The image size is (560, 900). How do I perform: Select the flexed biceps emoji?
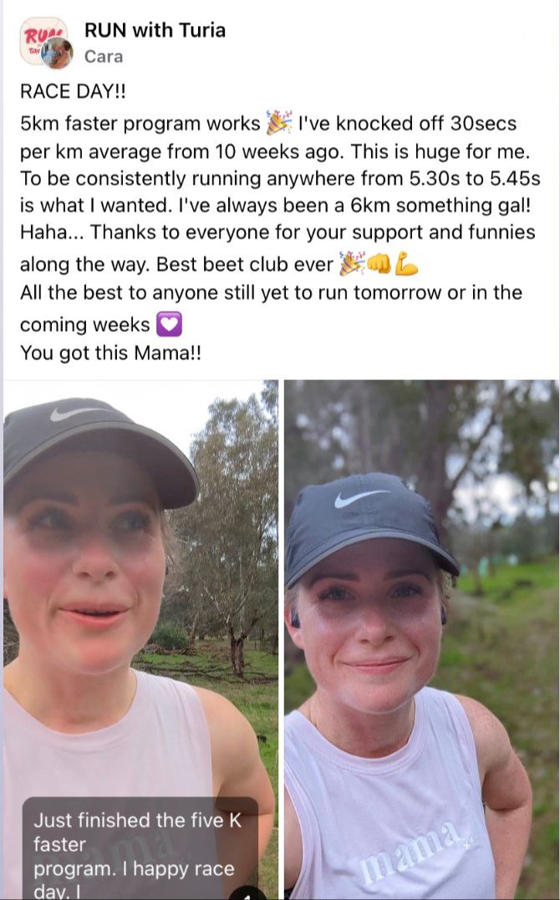click(405, 264)
